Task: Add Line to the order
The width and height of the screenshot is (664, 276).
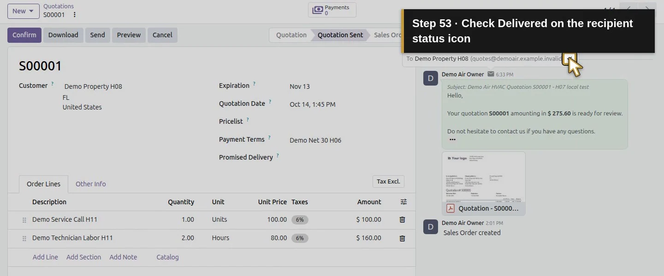Action: click(x=45, y=257)
